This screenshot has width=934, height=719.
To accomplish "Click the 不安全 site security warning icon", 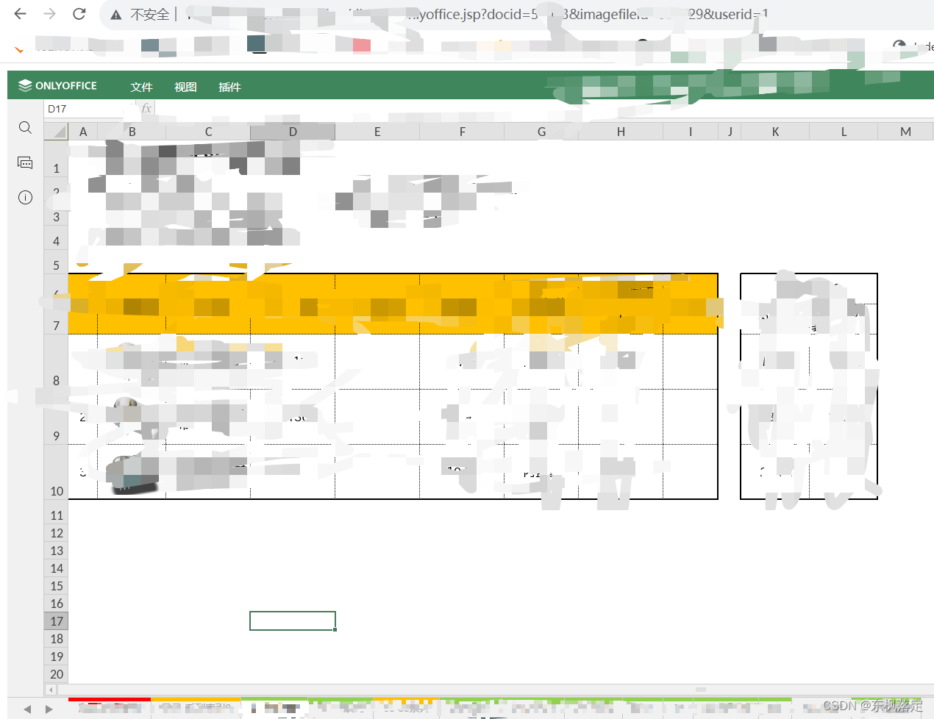I will coord(115,13).
